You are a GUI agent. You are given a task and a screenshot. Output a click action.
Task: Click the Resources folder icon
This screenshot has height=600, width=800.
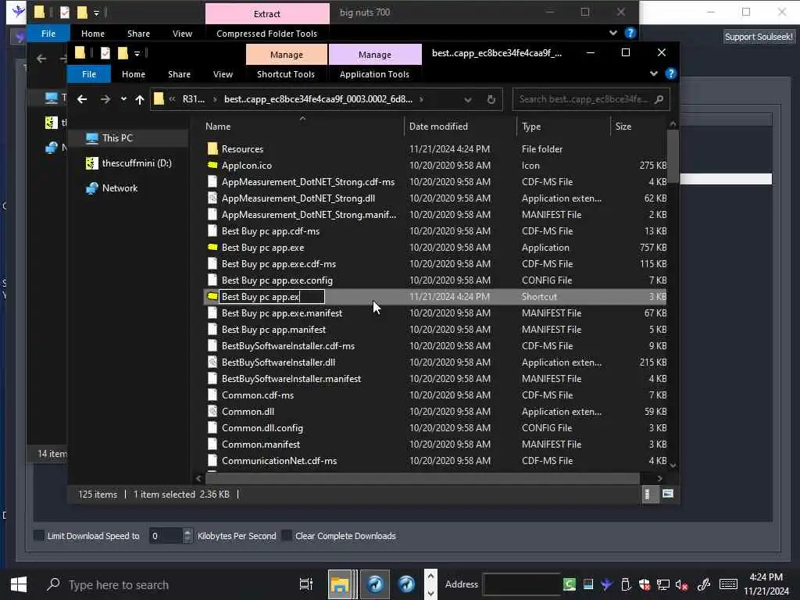click(x=212, y=149)
